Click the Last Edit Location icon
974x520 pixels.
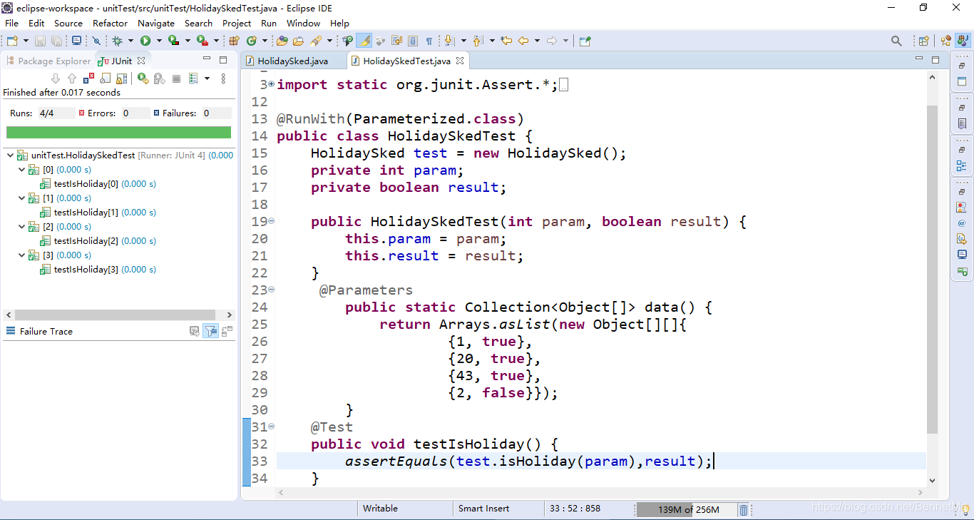(x=506, y=41)
